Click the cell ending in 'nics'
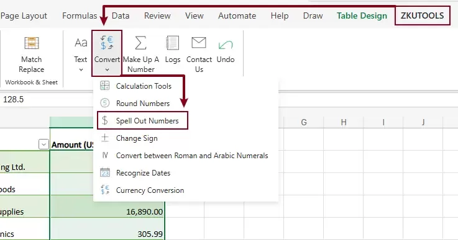458x240 pixels. click(x=24, y=229)
